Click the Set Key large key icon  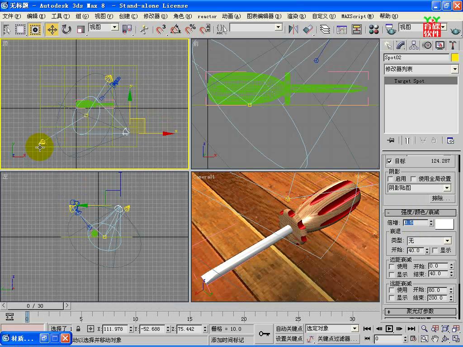tap(264, 334)
